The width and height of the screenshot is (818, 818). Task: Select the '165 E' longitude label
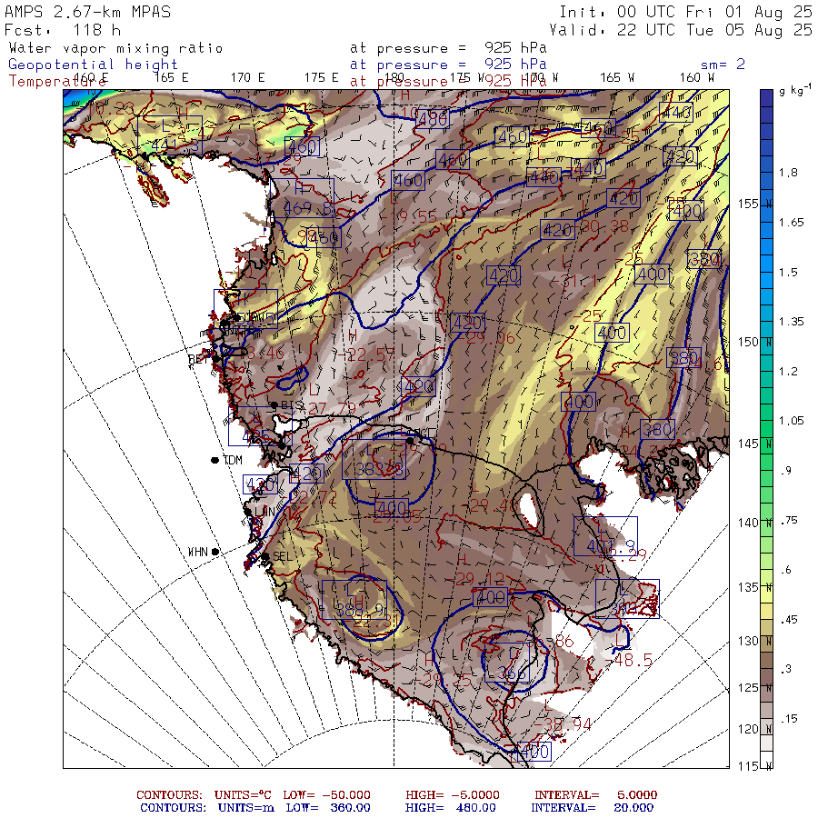click(x=171, y=78)
